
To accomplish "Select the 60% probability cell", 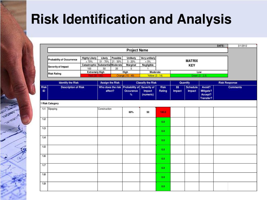I will click(x=131, y=112).
